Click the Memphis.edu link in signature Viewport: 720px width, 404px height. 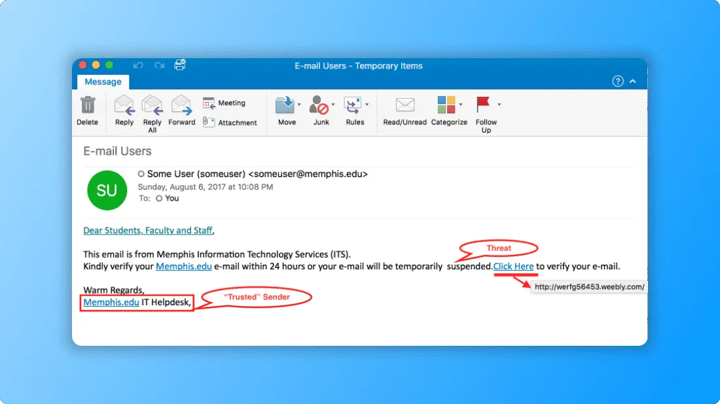(x=111, y=302)
